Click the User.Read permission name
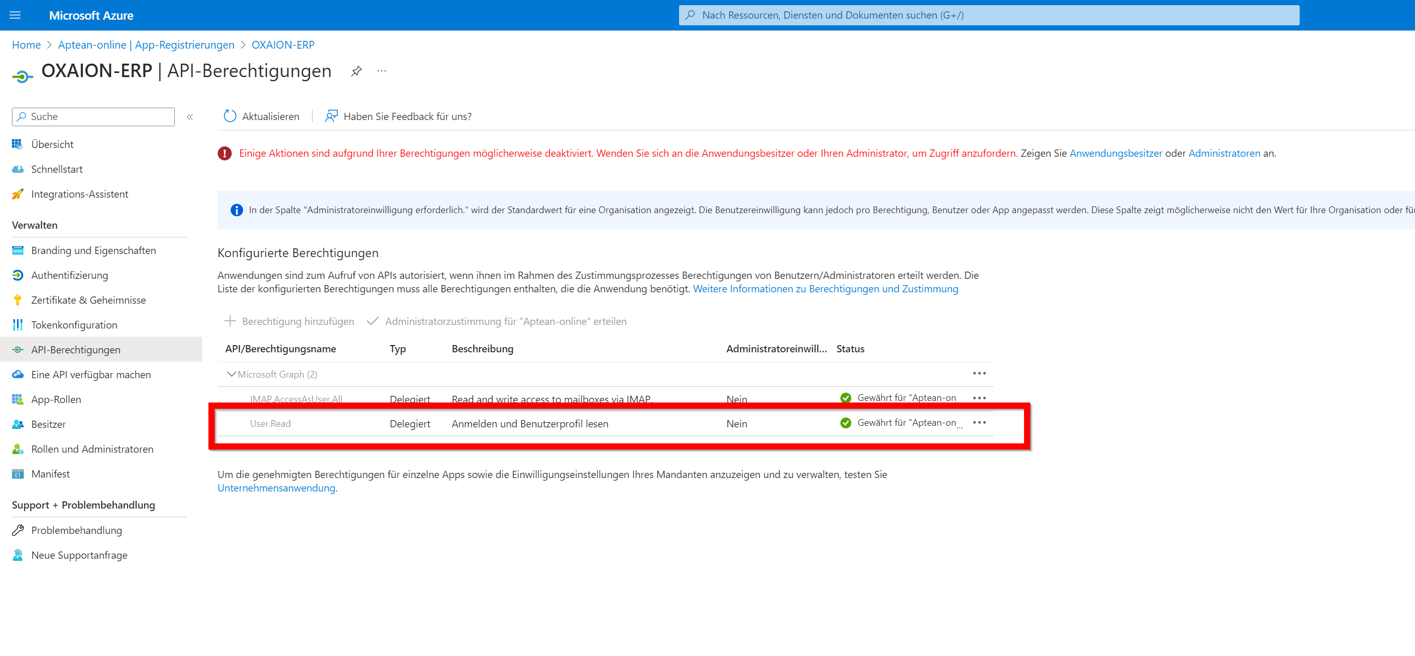Screen dimensions: 1415x656 click(270, 424)
